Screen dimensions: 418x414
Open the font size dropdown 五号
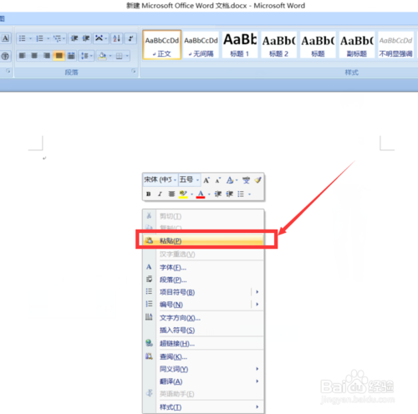[x=189, y=179]
